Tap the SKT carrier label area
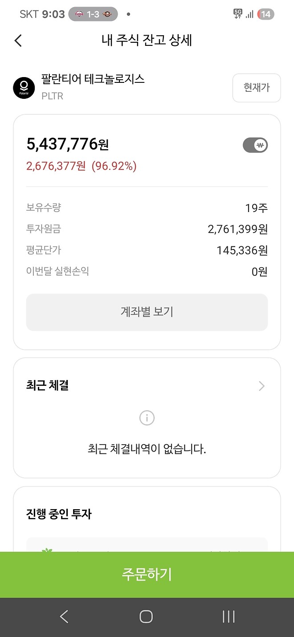This screenshot has height=637, width=294. click(x=29, y=14)
